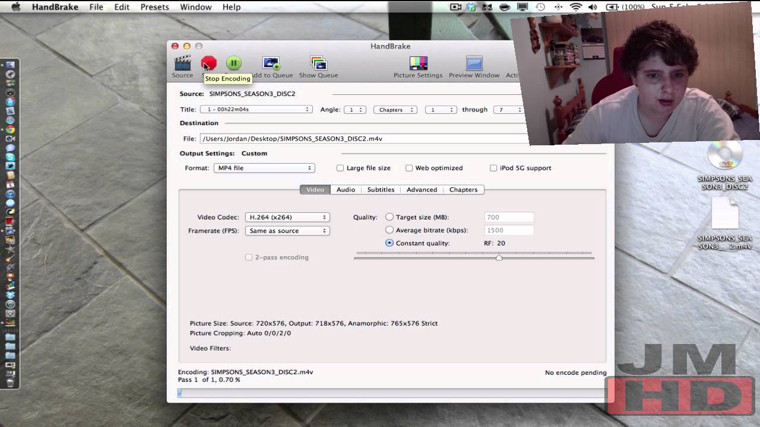The width and height of the screenshot is (760, 427).
Task: Click the camera icon in the menu bar
Action: click(455, 7)
